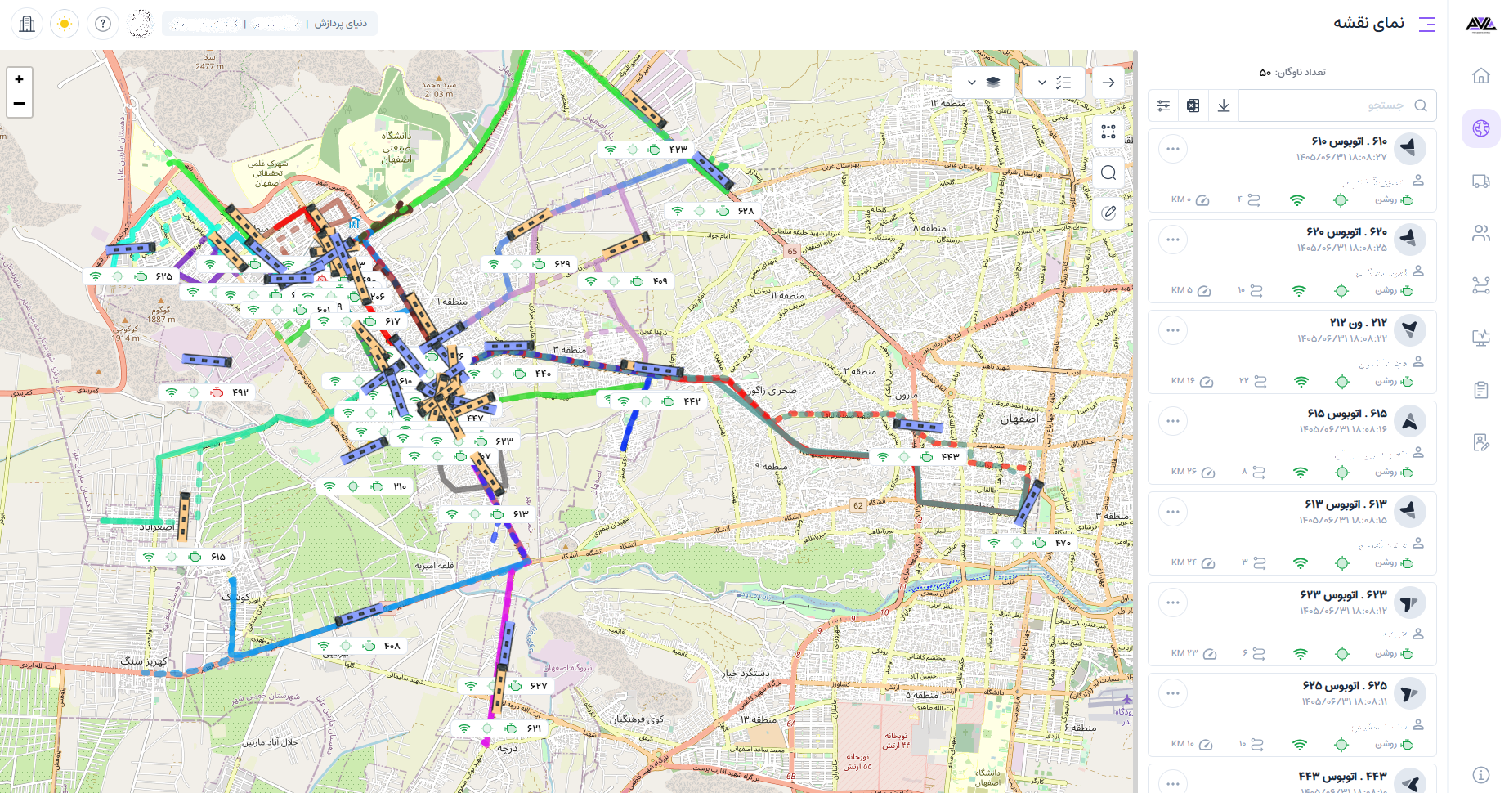The height and width of the screenshot is (793, 1509).
Task: Click the company name دنیای پردازش
Action: (341, 24)
